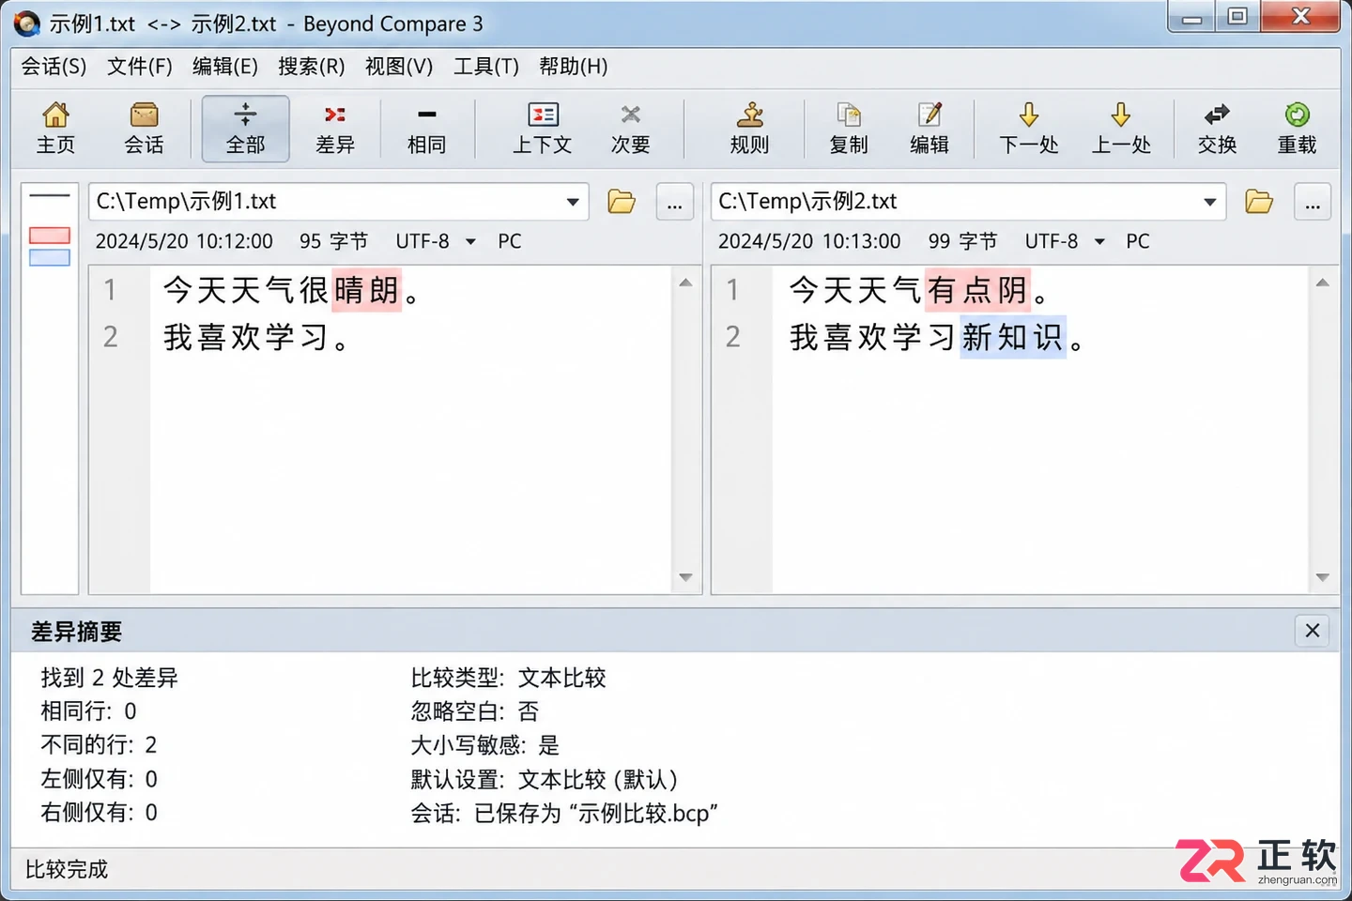Jump to 上一处 previous difference
The image size is (1352, 901).
pyautogui.click(x=1121, y=129)
